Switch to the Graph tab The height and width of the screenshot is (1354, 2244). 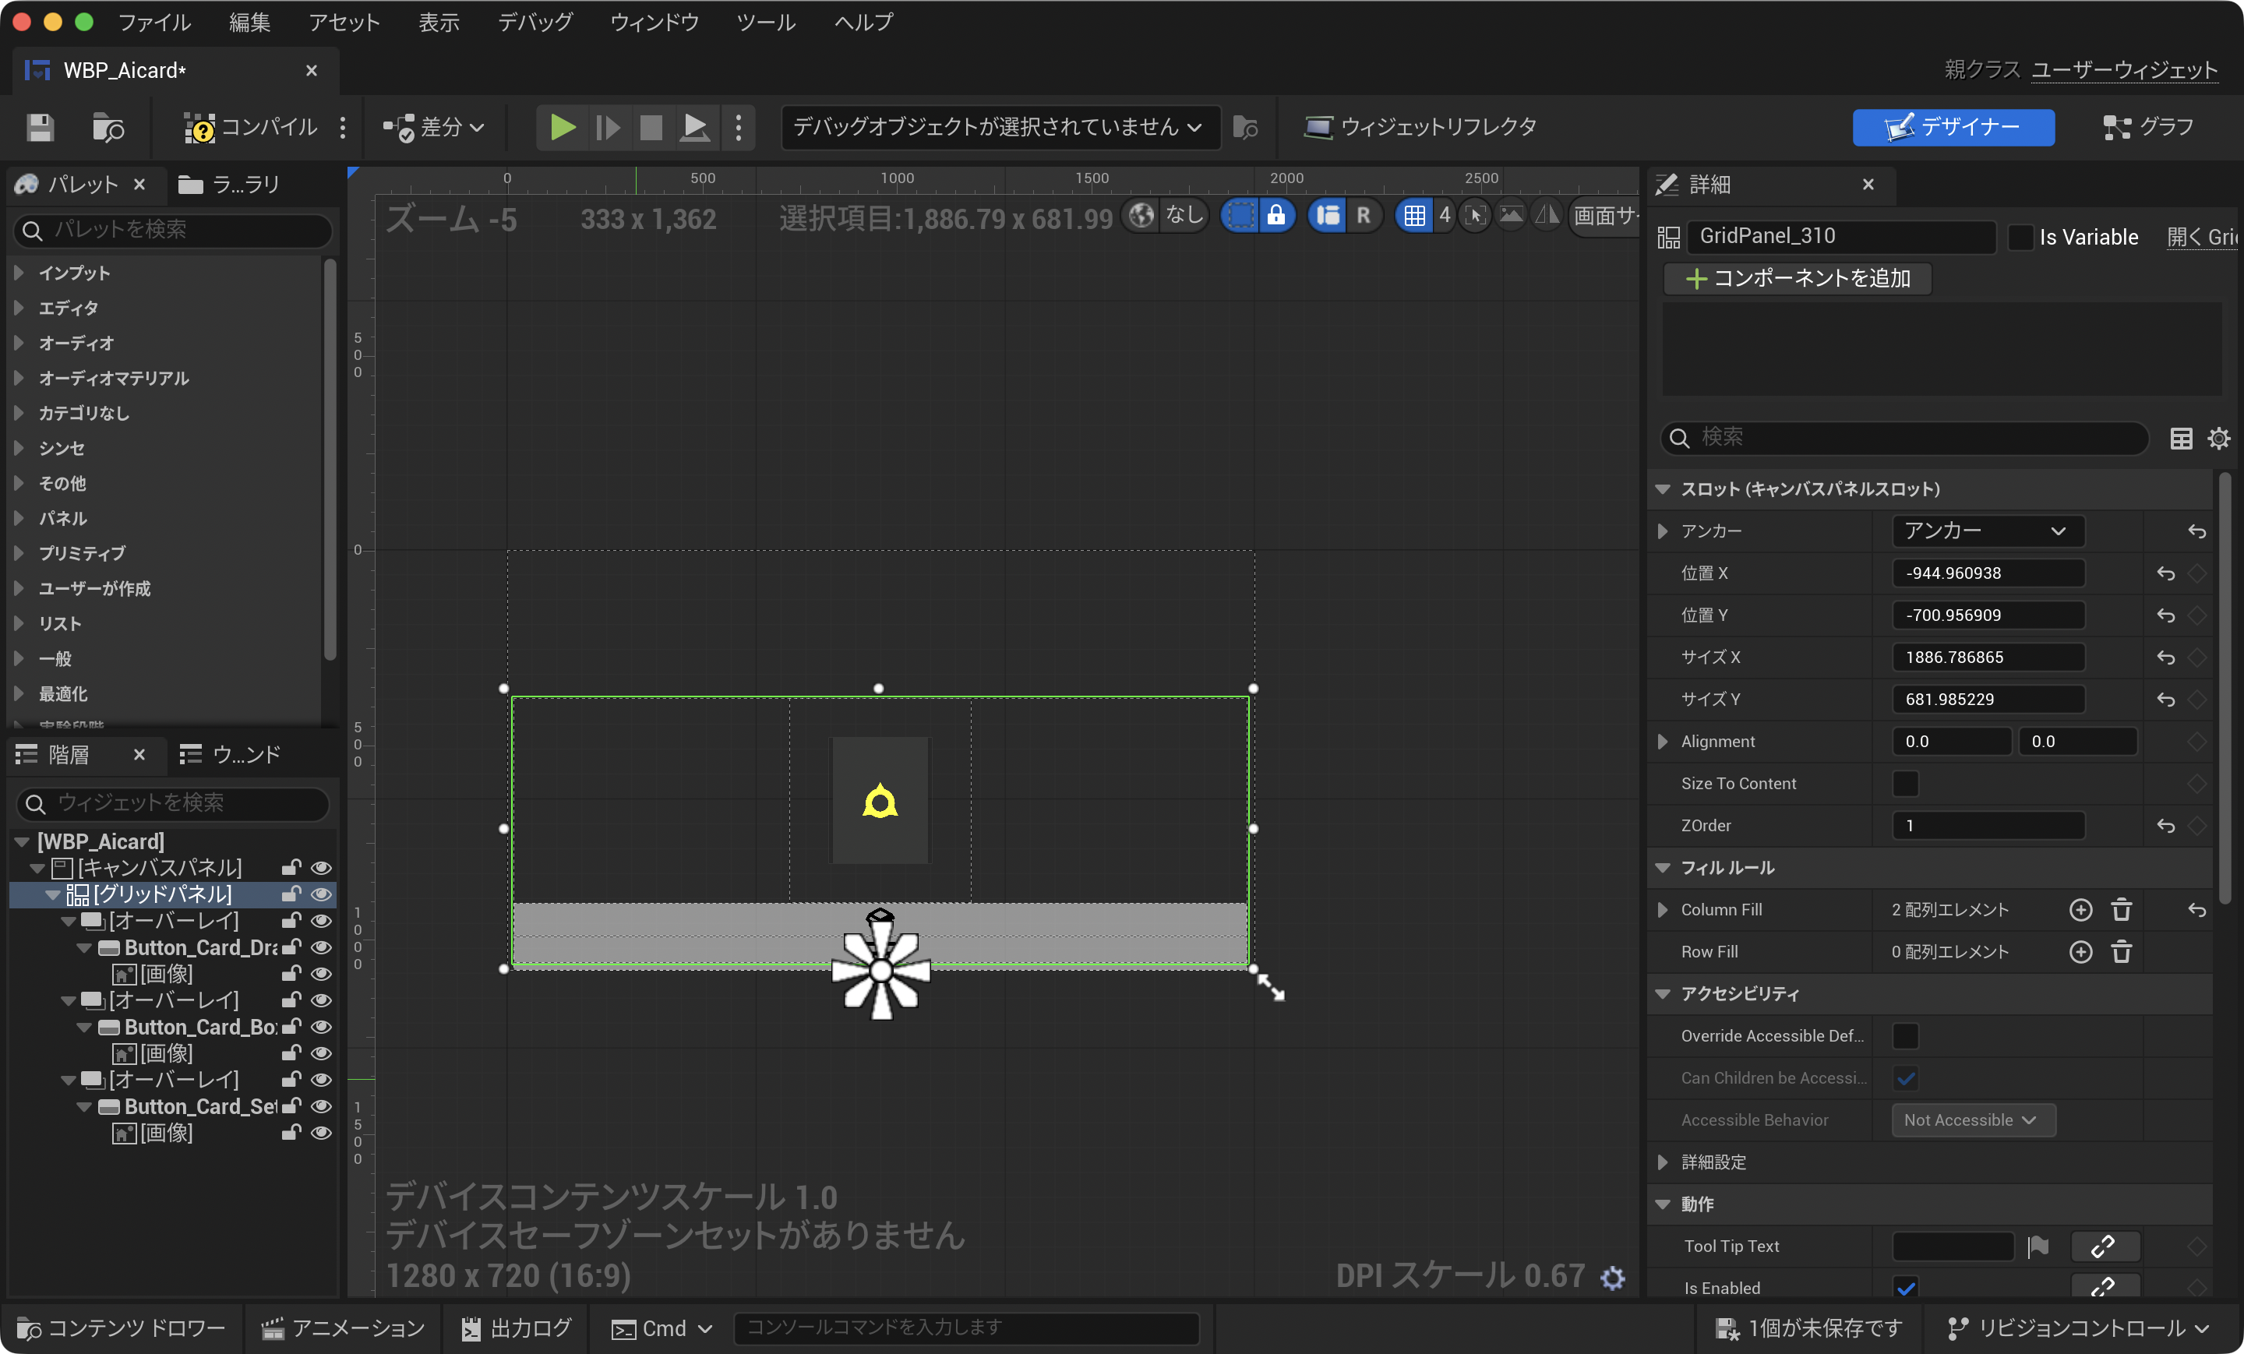2148,126
